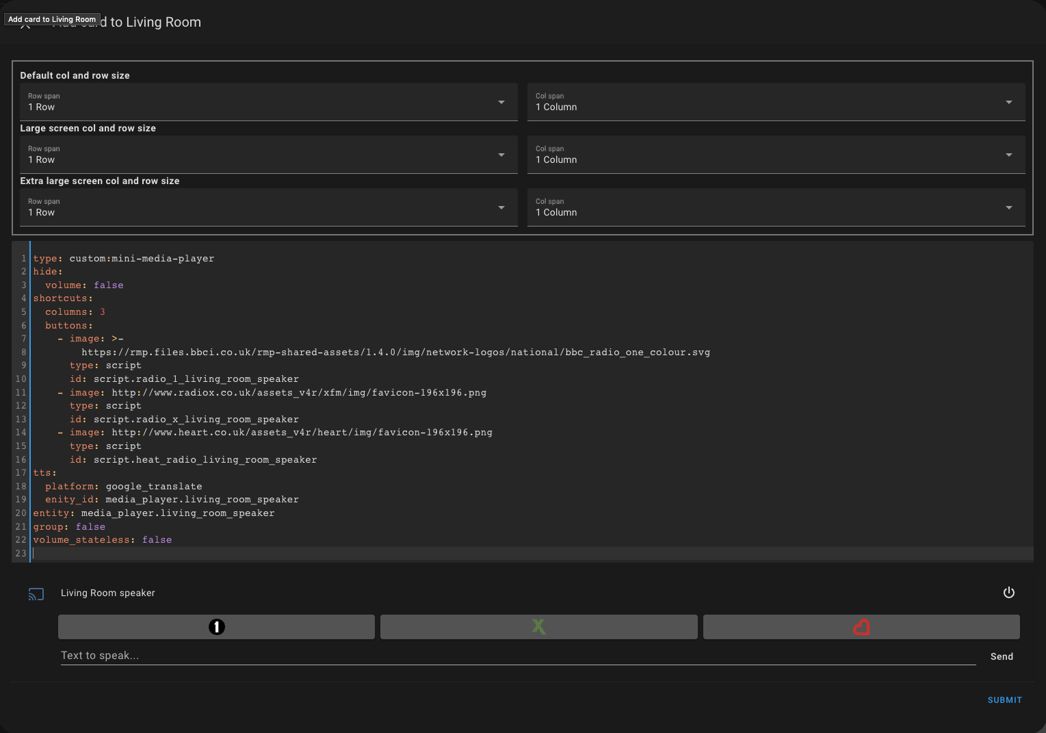Click Send next to the text field
The image size is (1046, 733).
coord(1001,656)
